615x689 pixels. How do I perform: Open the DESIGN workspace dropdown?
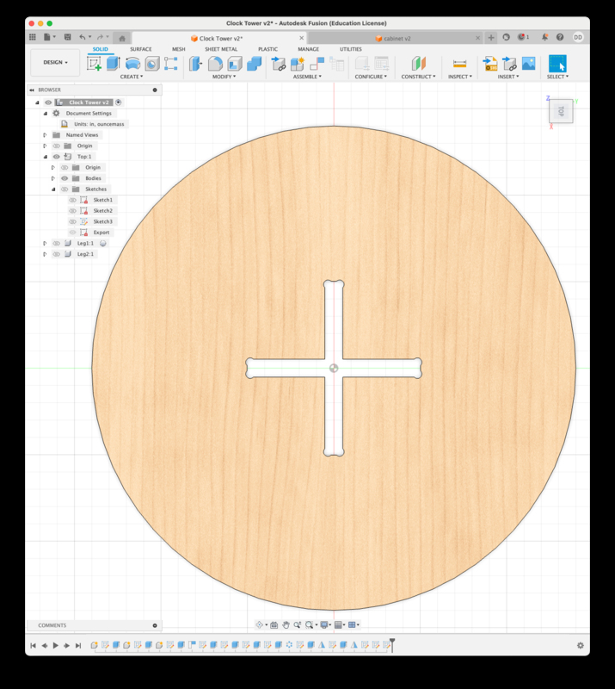55,62
